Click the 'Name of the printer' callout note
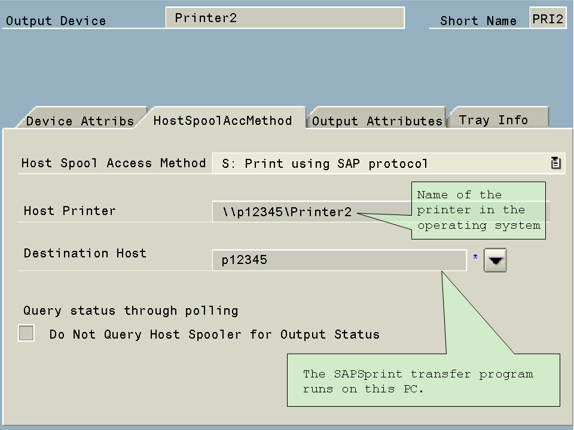This screenshot has width=574, height=430. tap(478, 210)
